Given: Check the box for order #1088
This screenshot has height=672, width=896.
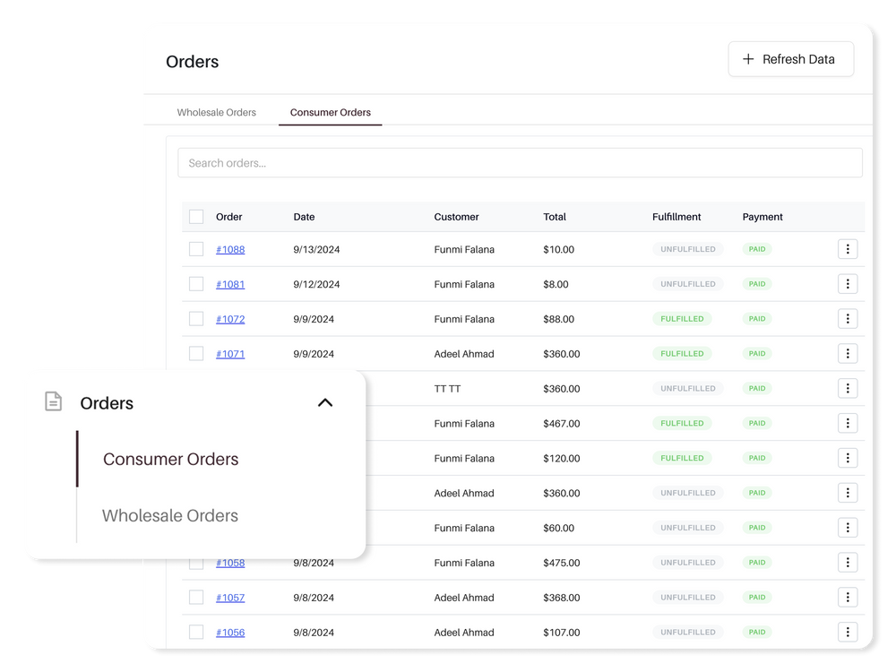Looking at the screenshot, I should 196,249.
